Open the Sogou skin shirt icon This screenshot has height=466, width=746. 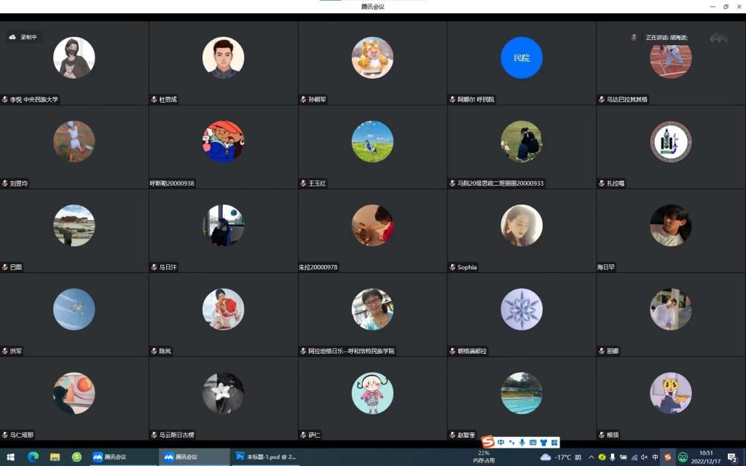pos(543,442)
